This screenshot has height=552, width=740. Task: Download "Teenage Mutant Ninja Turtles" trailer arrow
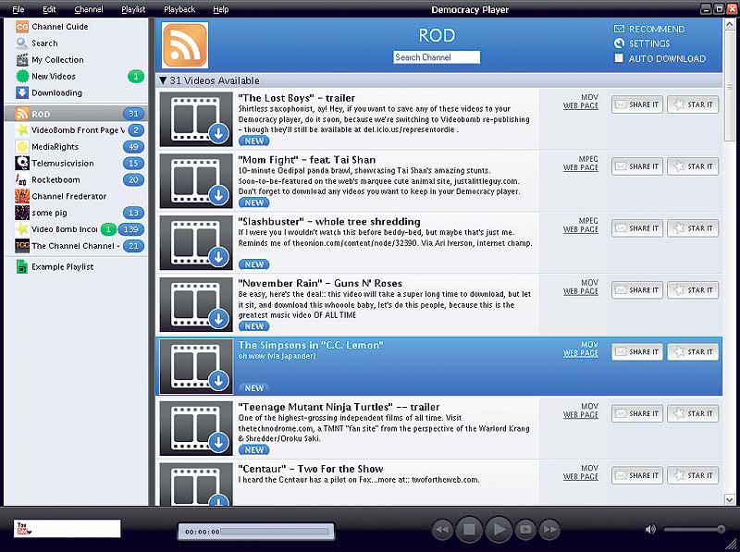218,442
